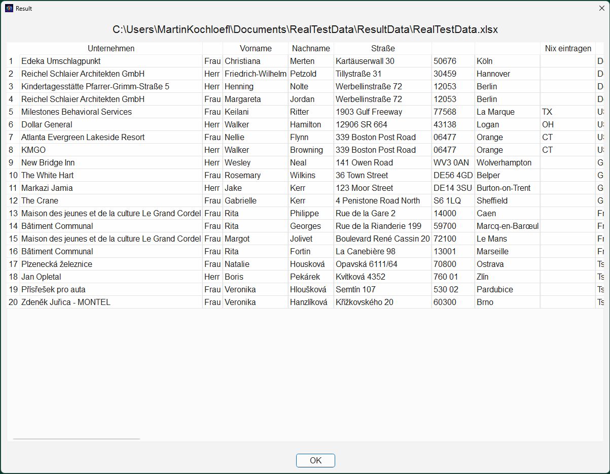
Task: Click the Unternehmen column header
Action: coord(111,49)
